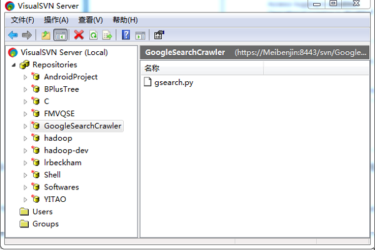Open the 查看(V) menu

click(91, 20)
